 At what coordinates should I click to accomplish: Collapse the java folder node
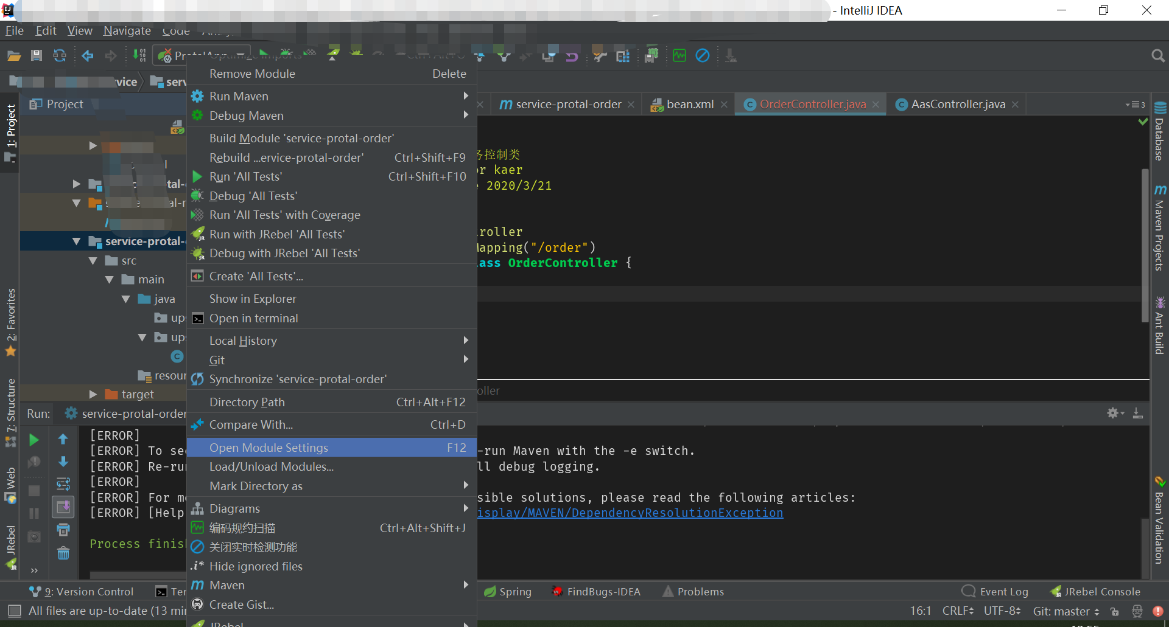pos(126,299)
